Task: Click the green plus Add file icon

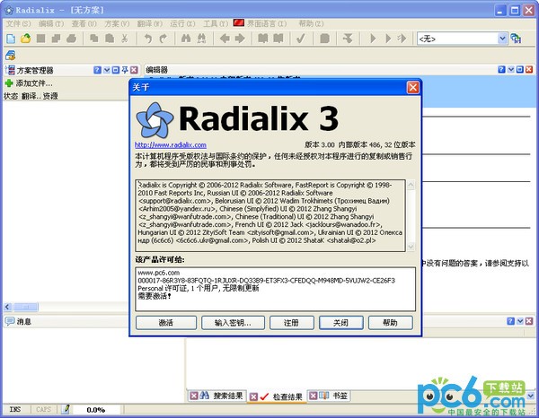Action: (x=9, y=83)
